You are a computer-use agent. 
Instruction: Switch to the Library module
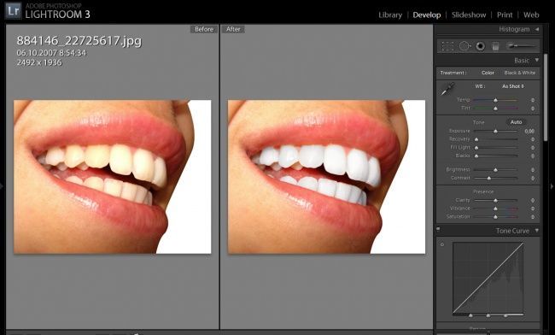(x=390, y=15)
